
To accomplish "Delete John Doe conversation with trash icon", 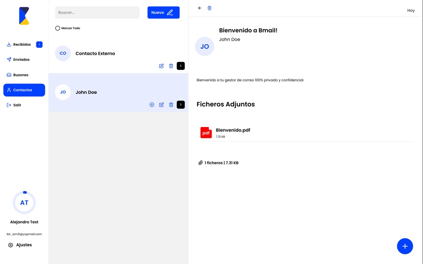I will coord(171,104).
